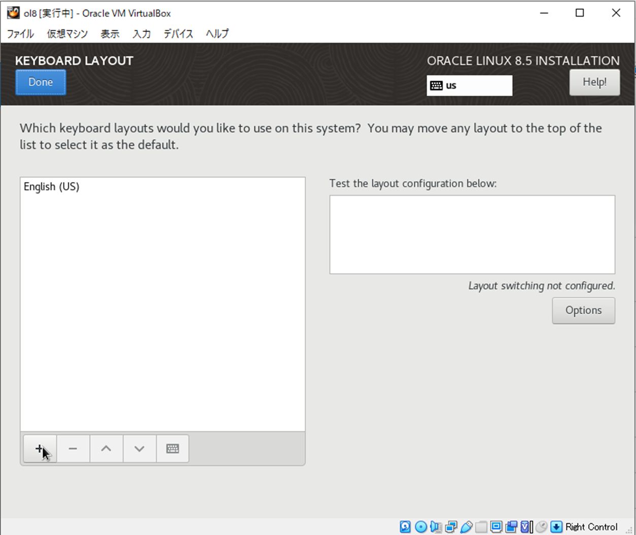Screen dimensions: 636x535
Task: Click the display status icon
Action: (x=496, y=527)
